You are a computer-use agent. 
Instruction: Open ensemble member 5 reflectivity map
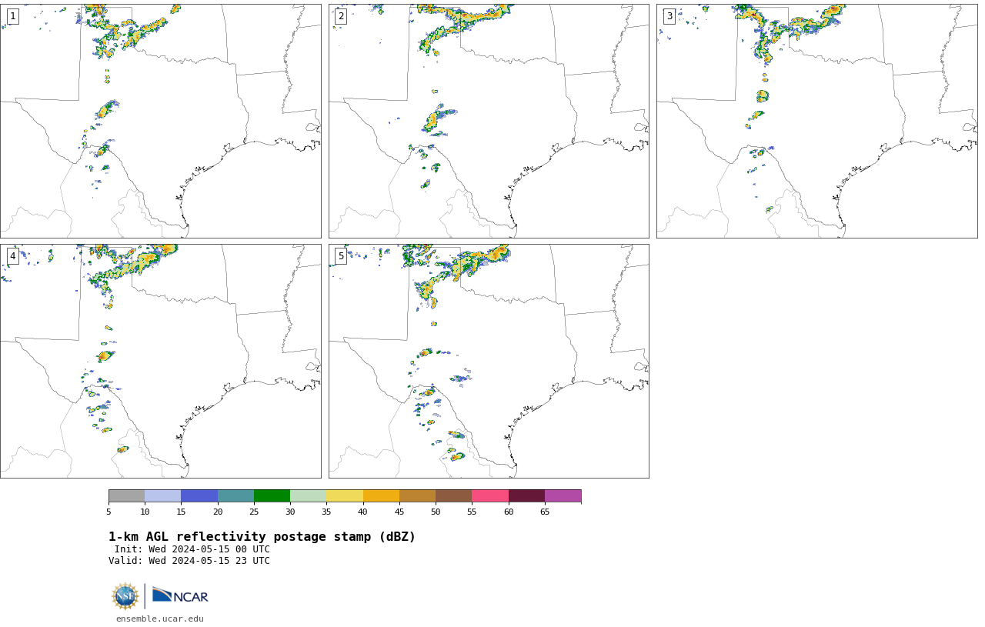[x=489, y=362]
